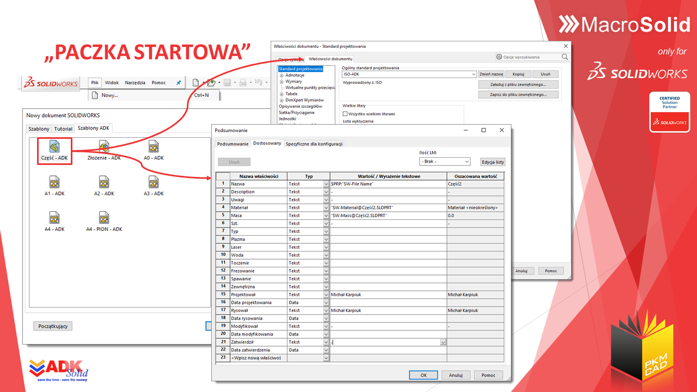
Task: Open the Narzędzia menu
Action: 135,83
